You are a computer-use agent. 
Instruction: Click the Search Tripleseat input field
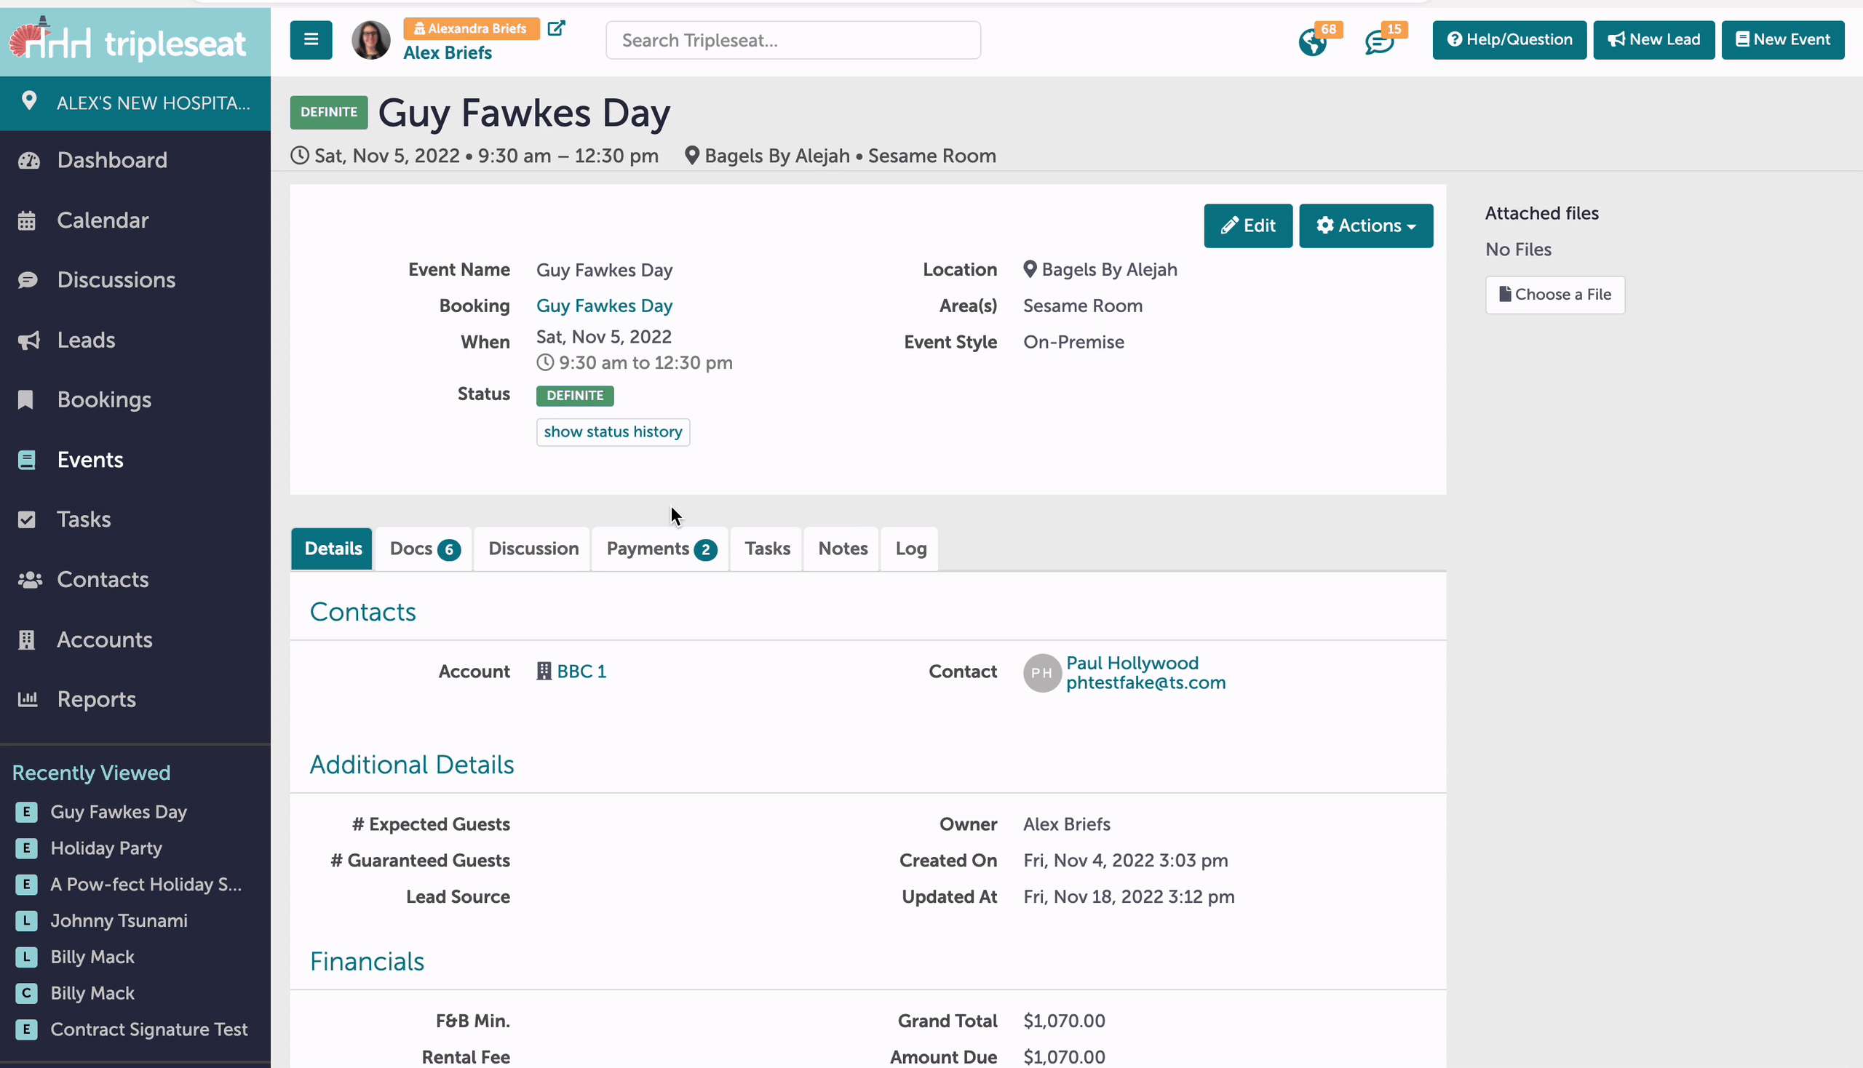[x=793, y=39]
